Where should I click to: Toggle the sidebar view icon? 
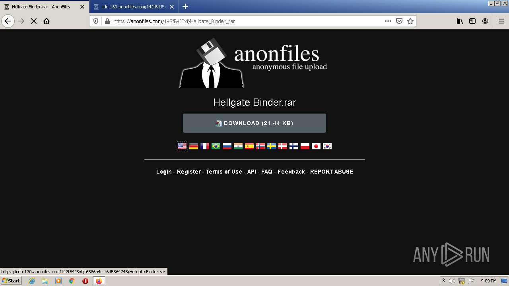coord(472,21)
